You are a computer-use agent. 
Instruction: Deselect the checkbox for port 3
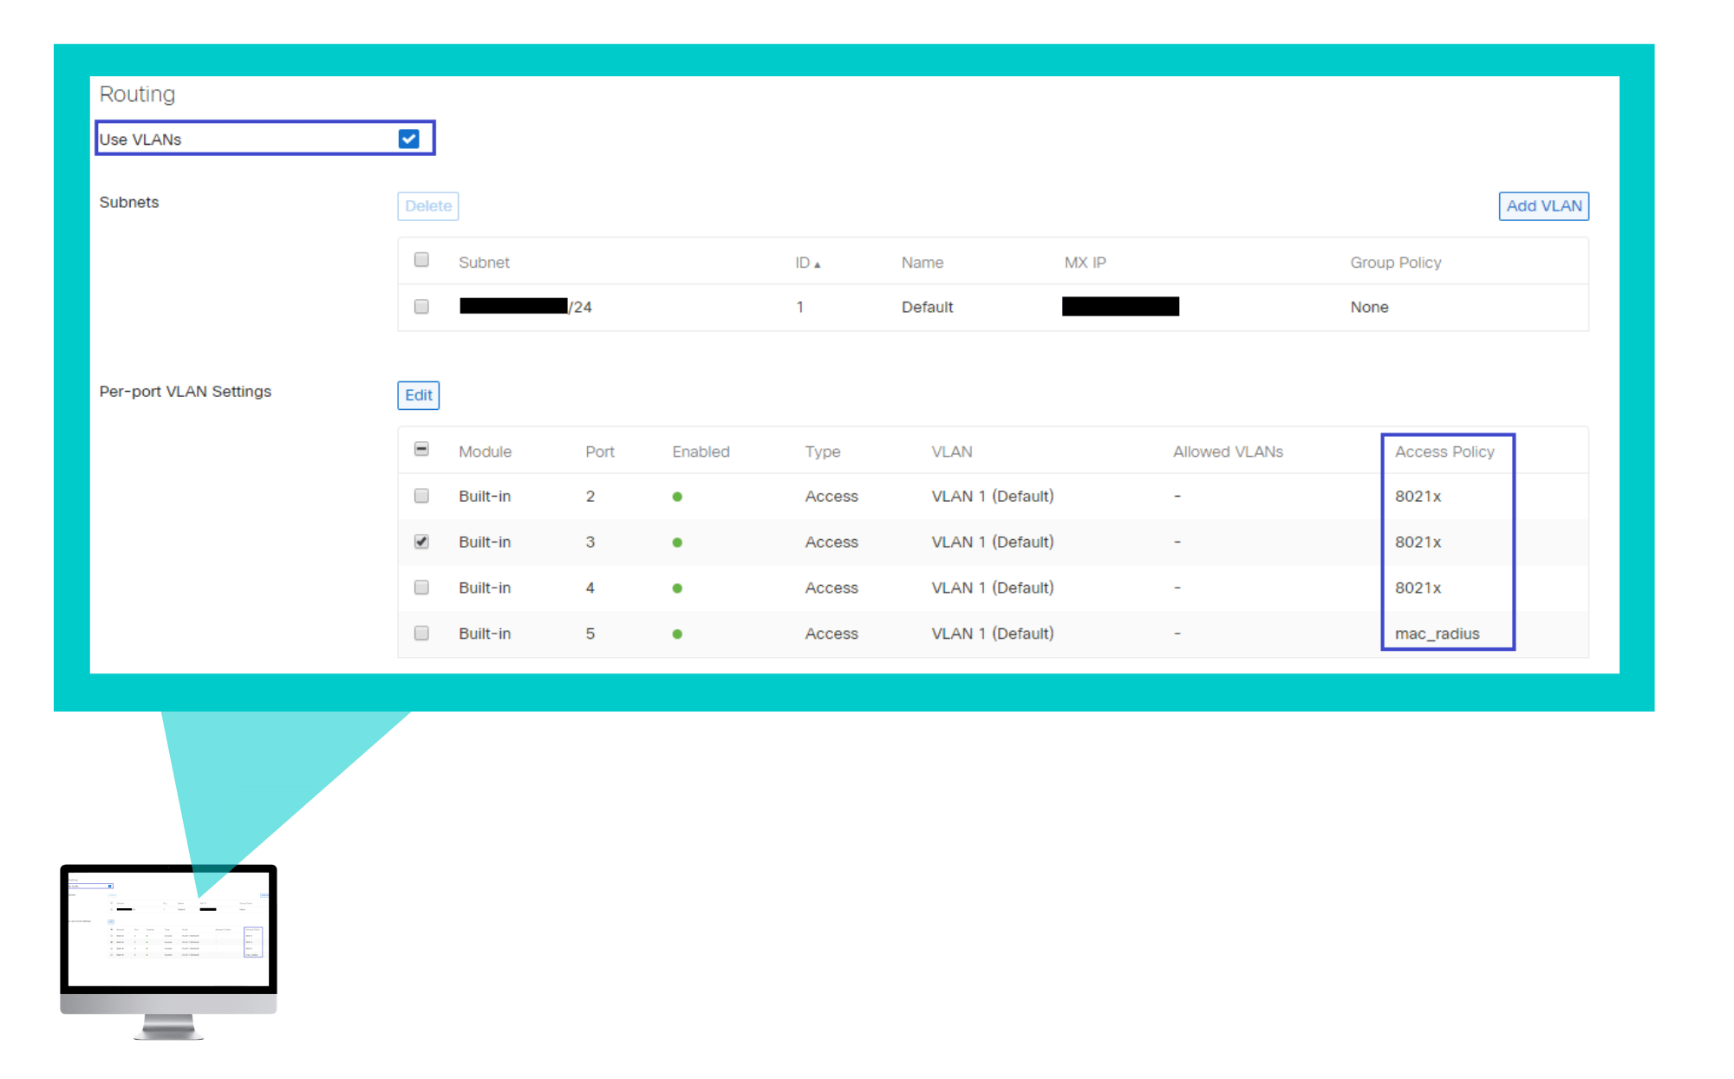421,542
